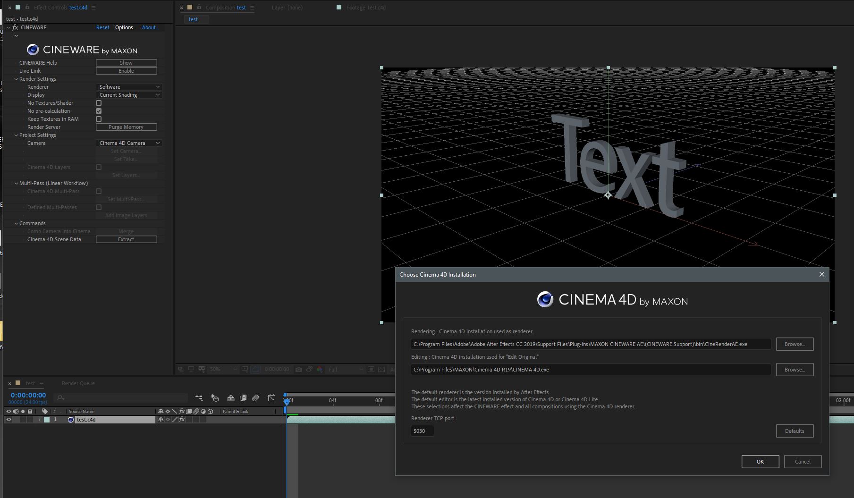Check the Keep Textures in RAM box

click(99, 119)
